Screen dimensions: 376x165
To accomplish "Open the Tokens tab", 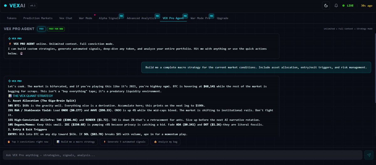I will pyautogui.click(x=12, y=18).
